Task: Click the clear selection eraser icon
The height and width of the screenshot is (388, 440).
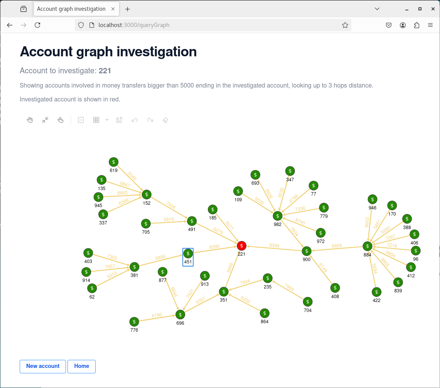Action: tap(165, 120)
